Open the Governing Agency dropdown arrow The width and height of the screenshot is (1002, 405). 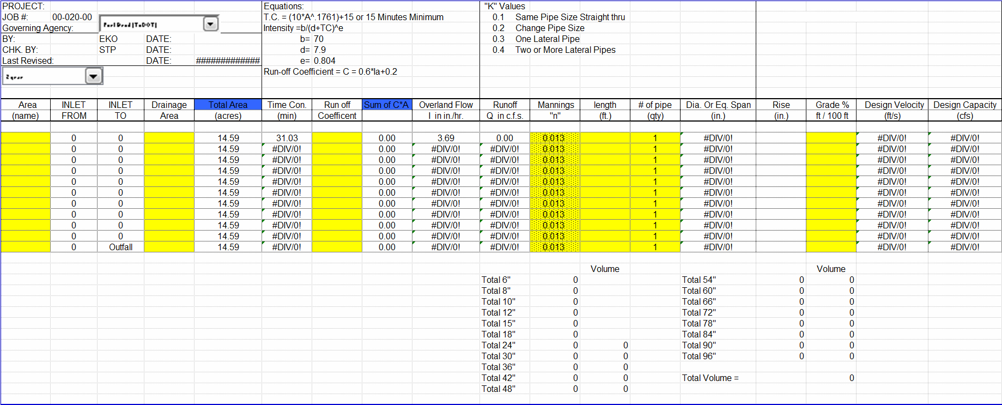click(210, 24)
